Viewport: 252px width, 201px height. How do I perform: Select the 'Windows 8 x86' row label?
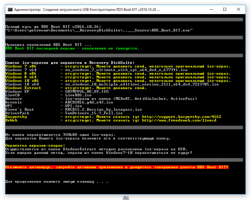click(x=21, y=73)
